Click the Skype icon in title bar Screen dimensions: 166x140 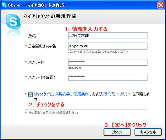[x=4, y=5]
